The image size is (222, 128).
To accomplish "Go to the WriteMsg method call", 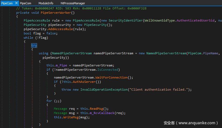I will (71, 117).
